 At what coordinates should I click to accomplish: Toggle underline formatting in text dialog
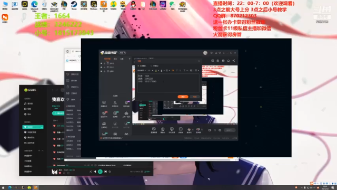[180, 70]
